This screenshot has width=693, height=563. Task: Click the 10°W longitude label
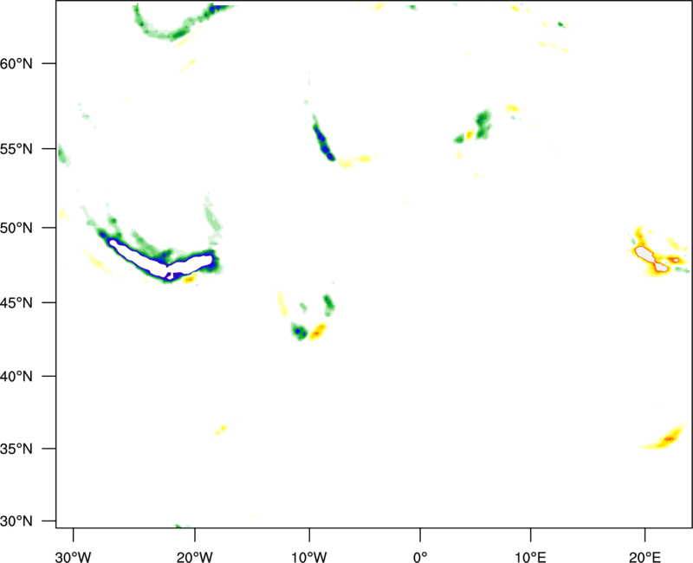309,557
